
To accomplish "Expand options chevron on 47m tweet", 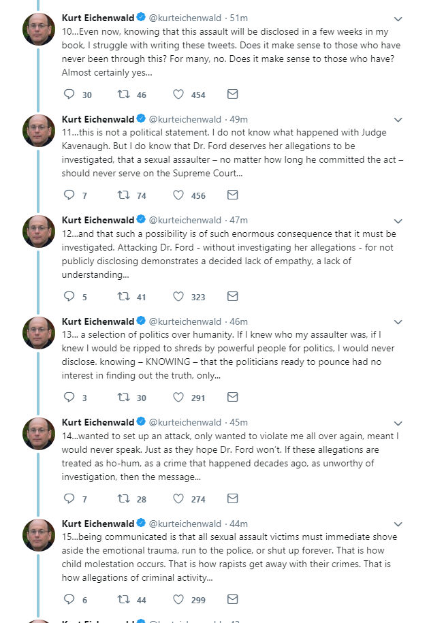I will pyautogui.click(x=398, y=221).
